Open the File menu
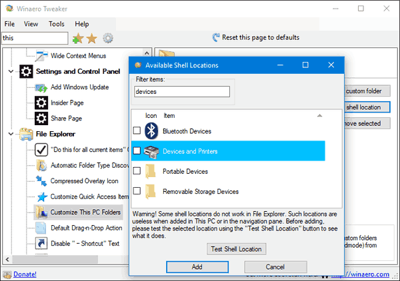Screen dimensions: 400x281 [x=10, y=24]
